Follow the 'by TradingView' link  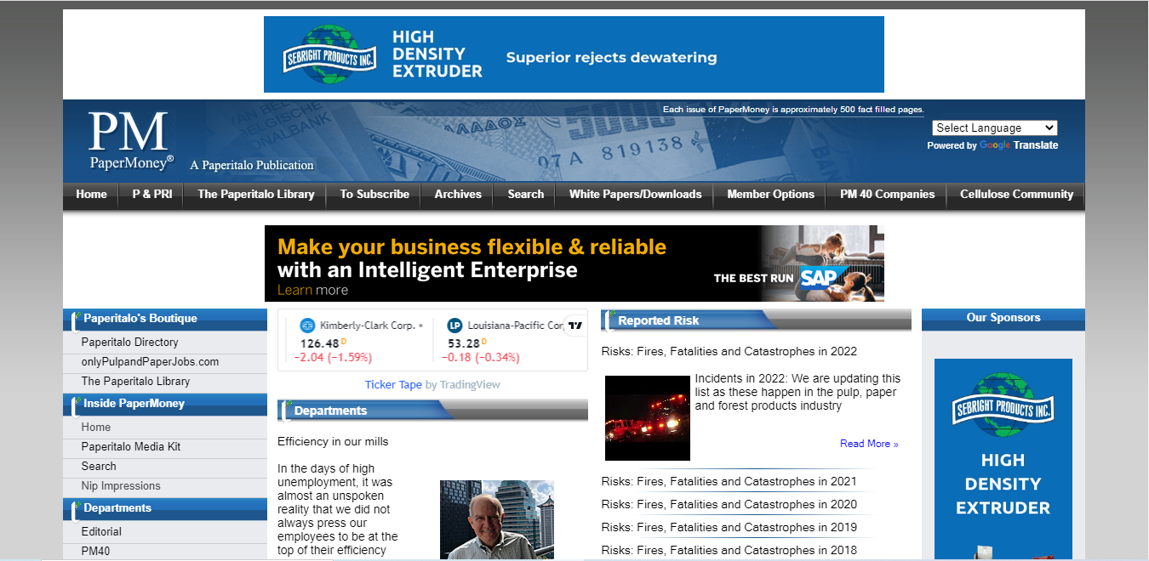click(463, 385)
